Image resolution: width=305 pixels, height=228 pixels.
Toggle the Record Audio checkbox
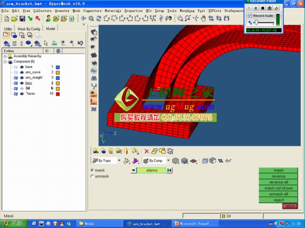point(250,16)
